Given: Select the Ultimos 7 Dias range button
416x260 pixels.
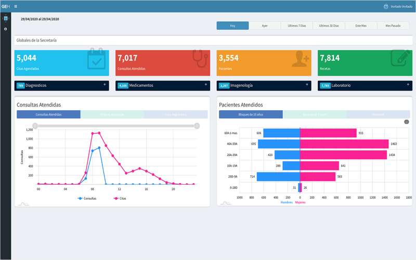Looking at the screenshot, I should (x=296, y=25).
